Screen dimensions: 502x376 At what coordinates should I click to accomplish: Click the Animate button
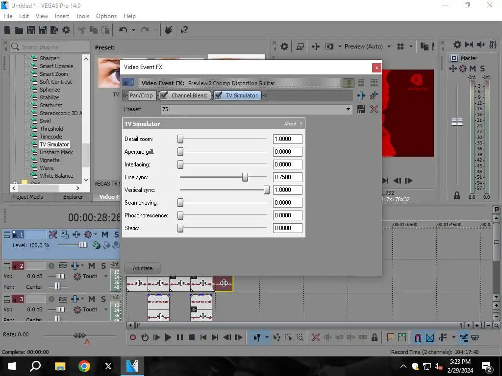point(143,268)
